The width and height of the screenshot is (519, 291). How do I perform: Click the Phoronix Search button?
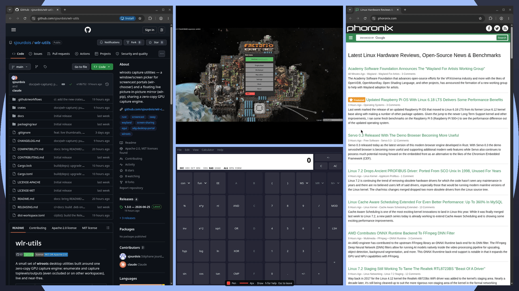pos(502,38)
